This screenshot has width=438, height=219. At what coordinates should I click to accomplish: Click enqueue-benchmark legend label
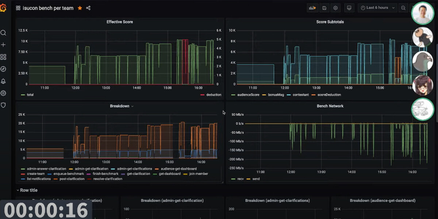(69, 174)
